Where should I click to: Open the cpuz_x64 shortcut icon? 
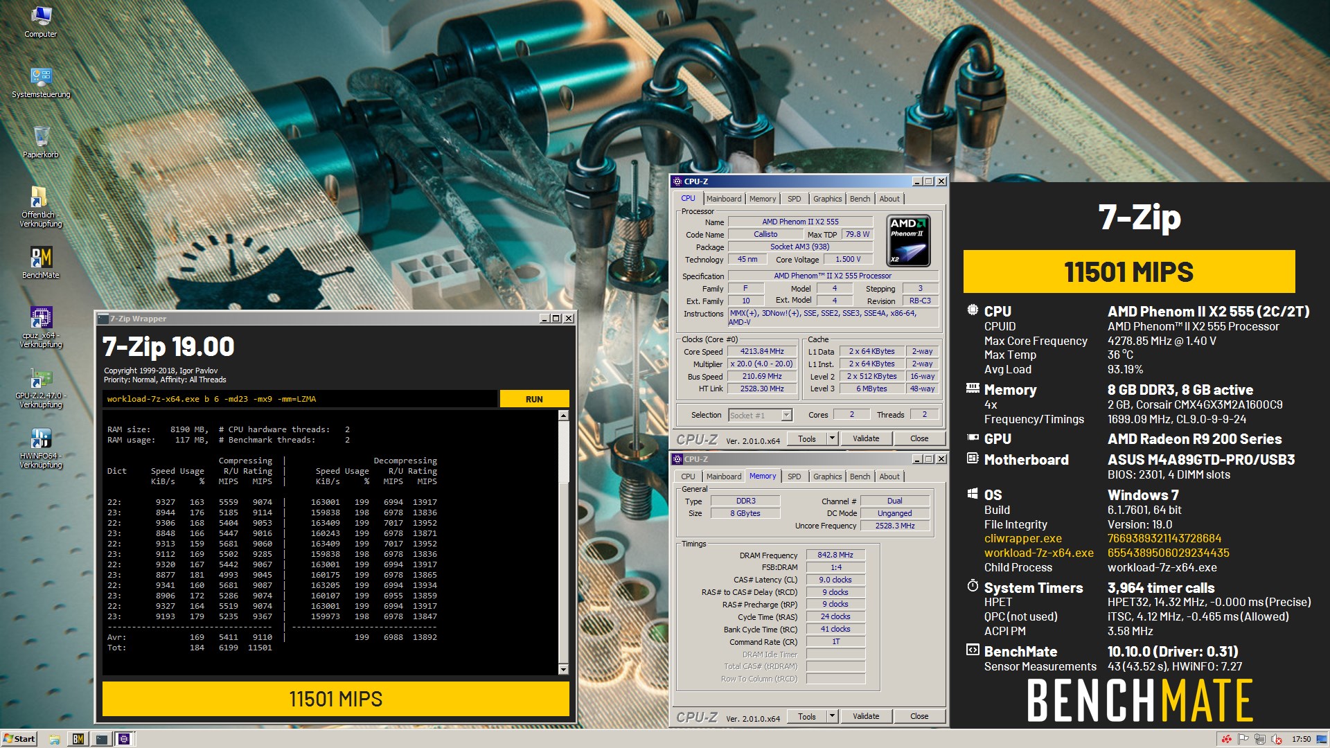tap(41, 327)
